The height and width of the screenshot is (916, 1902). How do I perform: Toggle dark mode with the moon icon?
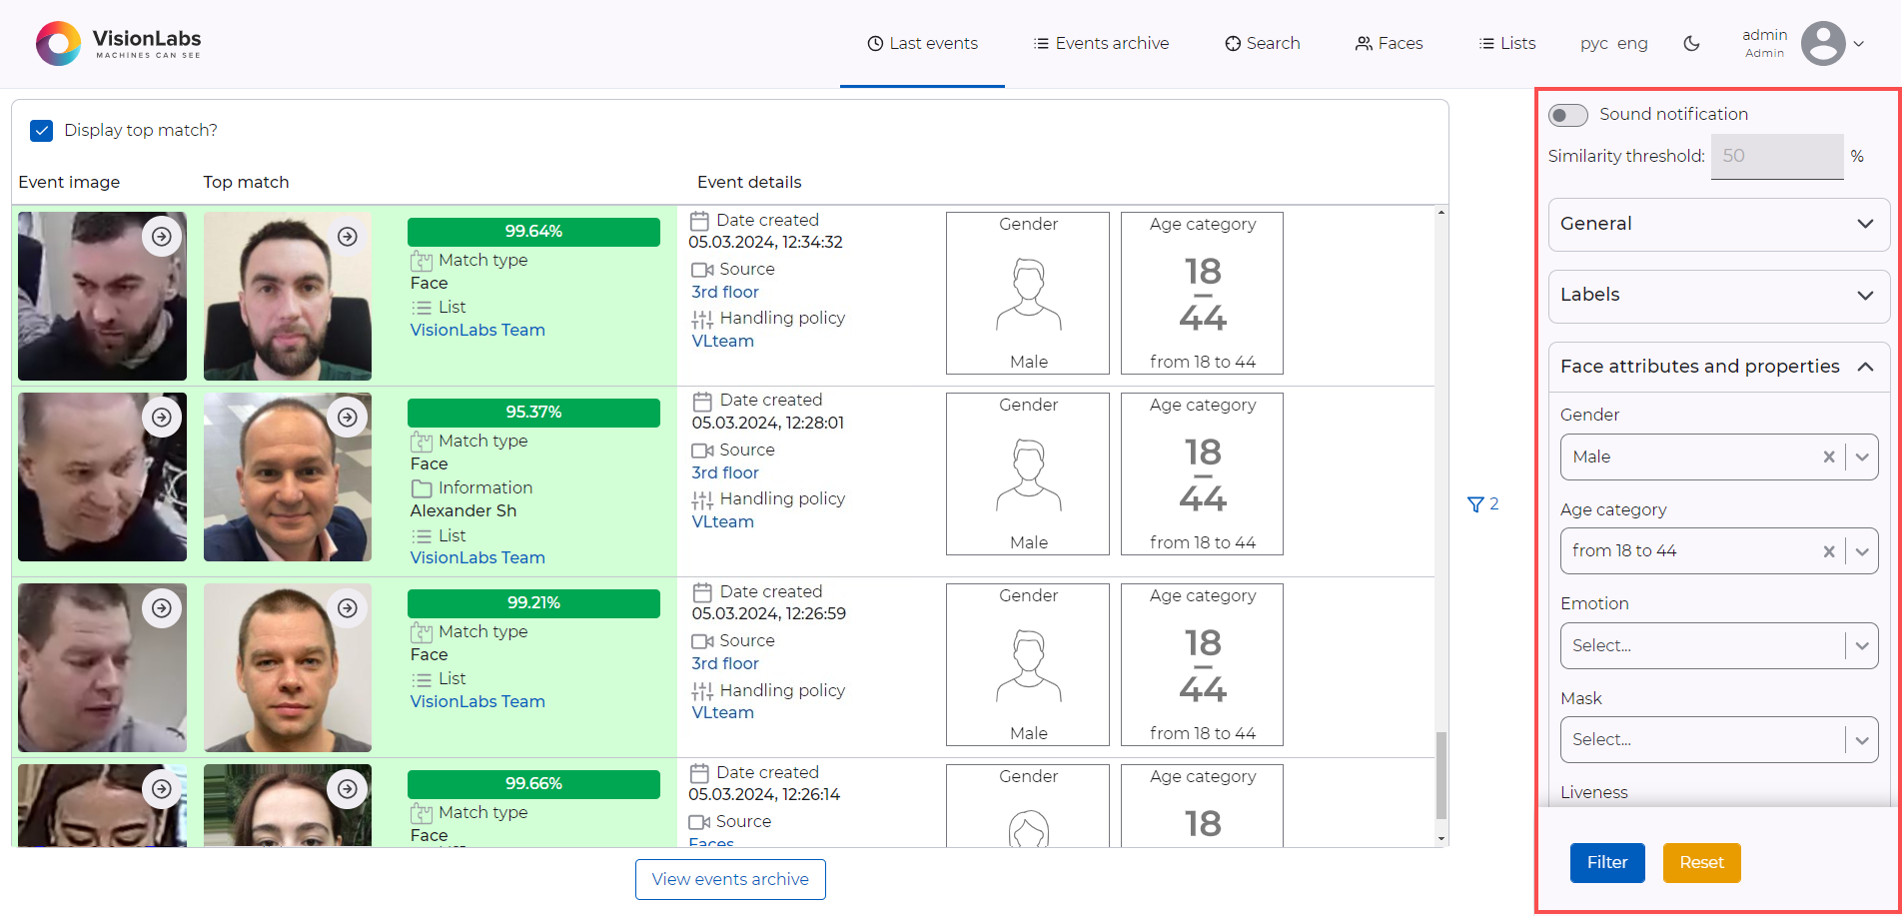tap(1691, 44)
